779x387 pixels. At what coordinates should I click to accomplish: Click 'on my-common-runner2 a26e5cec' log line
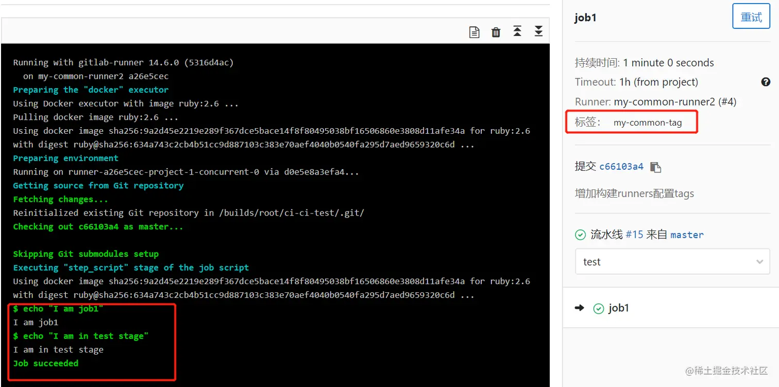(x=96, y=76)
